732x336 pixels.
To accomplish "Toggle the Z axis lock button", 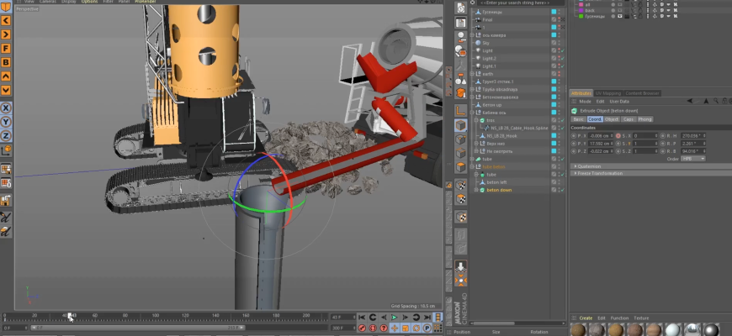I will 6,135.
